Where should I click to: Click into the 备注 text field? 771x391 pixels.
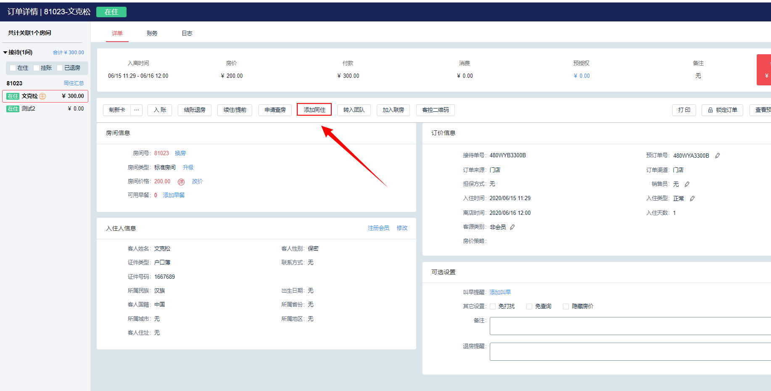[630, 326]
